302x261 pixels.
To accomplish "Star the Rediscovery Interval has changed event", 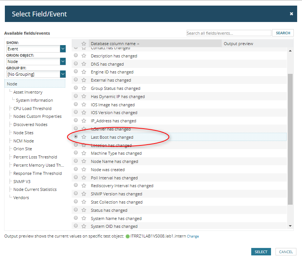I will tap(84, 186).
